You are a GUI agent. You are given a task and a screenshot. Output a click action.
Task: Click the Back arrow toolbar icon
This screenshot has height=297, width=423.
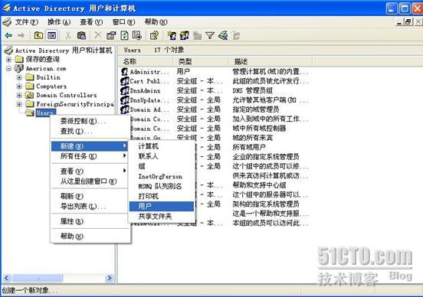[x=8, y=35]
